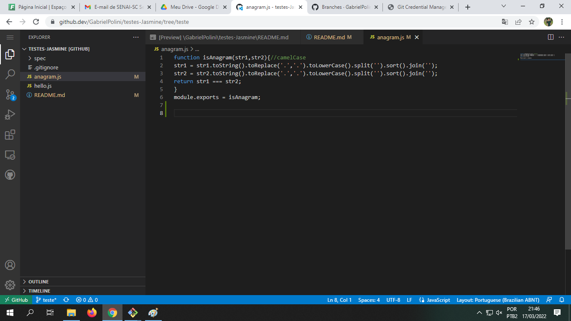The height and width of the screenshot is (321, 571).
Task: Reload the page in Chrome
Action: 36,22
